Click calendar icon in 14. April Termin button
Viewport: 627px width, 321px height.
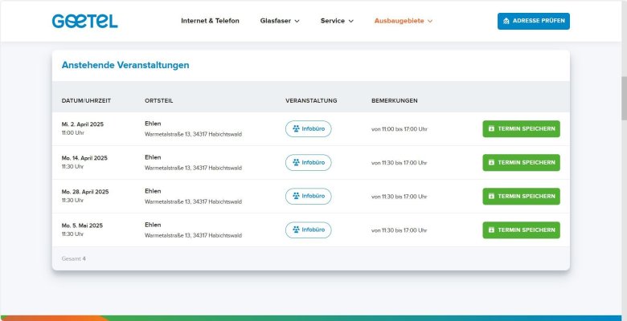point(491,162)
